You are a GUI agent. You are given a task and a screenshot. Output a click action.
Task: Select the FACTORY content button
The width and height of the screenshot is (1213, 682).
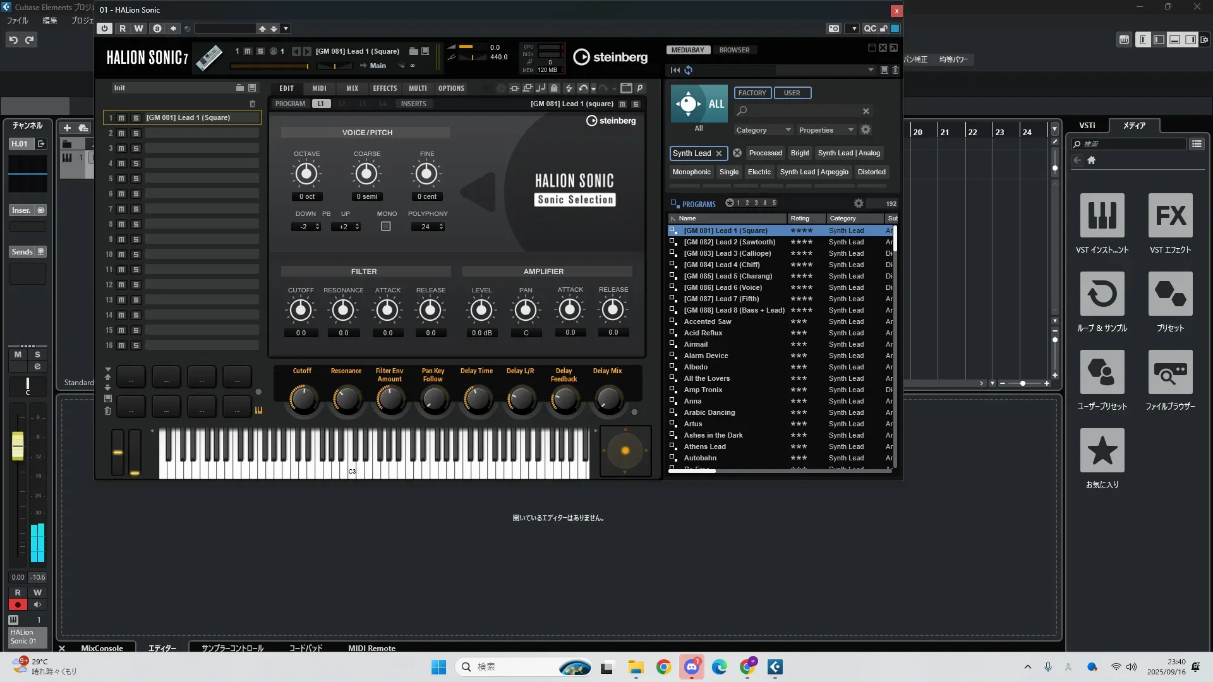(x=752, y=93)
